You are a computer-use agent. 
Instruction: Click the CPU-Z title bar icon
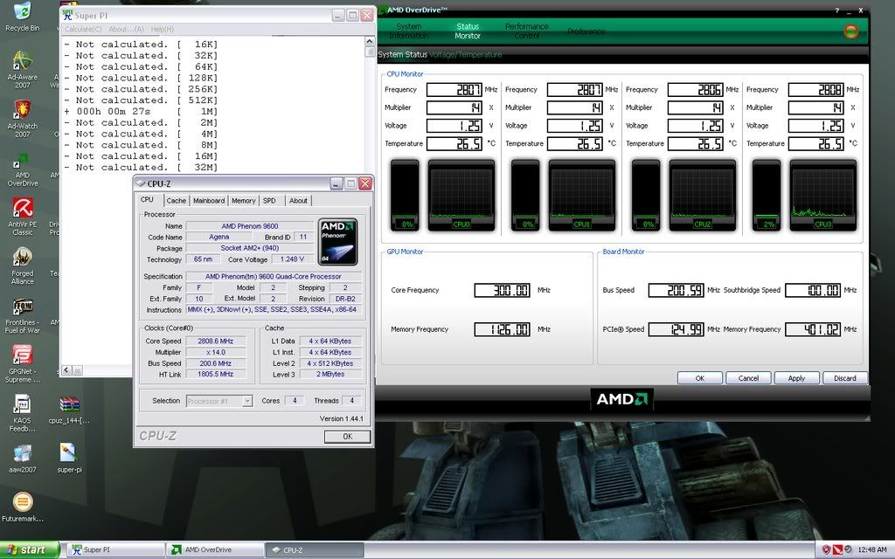[x=141, y=183]
